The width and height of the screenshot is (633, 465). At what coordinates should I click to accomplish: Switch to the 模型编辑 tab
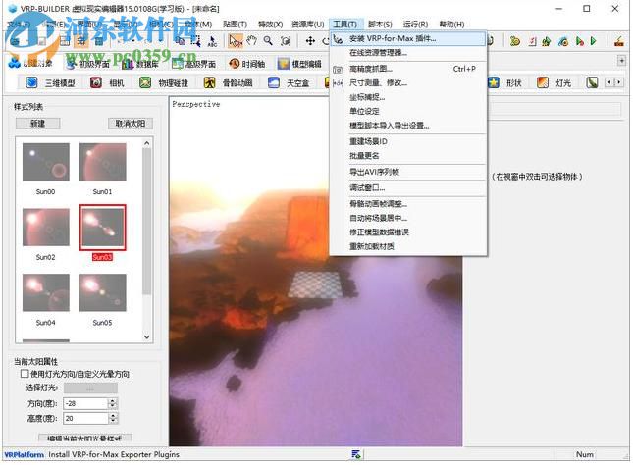(x=299, y=64)
